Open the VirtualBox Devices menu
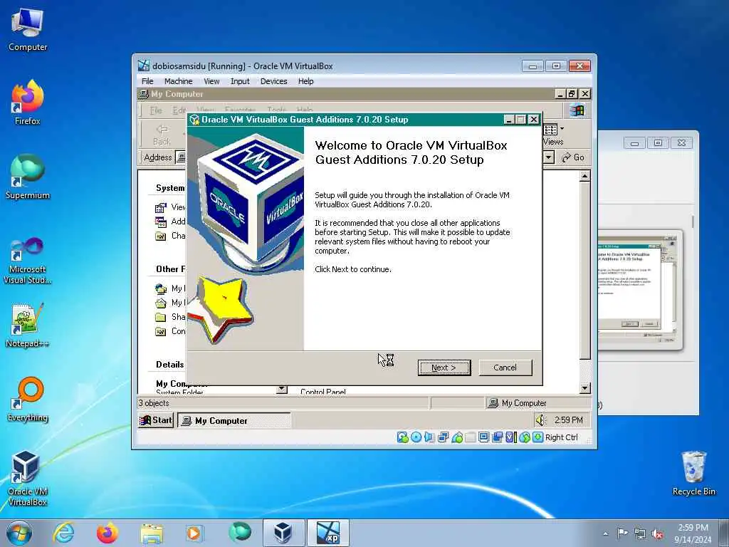The height and width of the screenshot is (547, 729). 274,81
